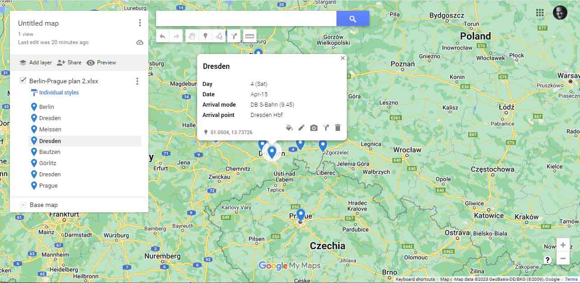Click the Berlin-Prague plan 2.xlsx layer name
The height and width of the screenshot is (283, 580).
tap(64, 81)
